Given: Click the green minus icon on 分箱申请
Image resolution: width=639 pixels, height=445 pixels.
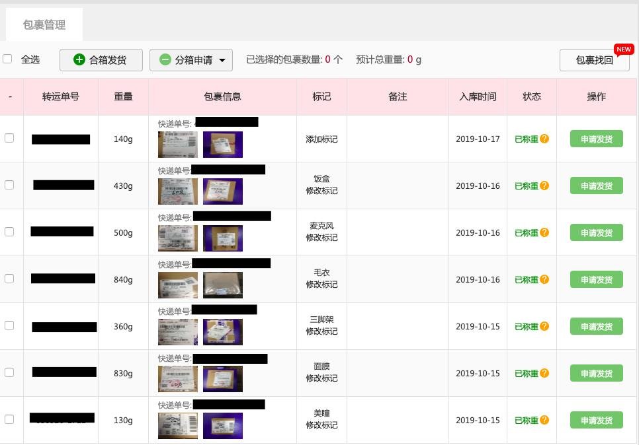Looking at the screenshot, I should coord(165,59).
